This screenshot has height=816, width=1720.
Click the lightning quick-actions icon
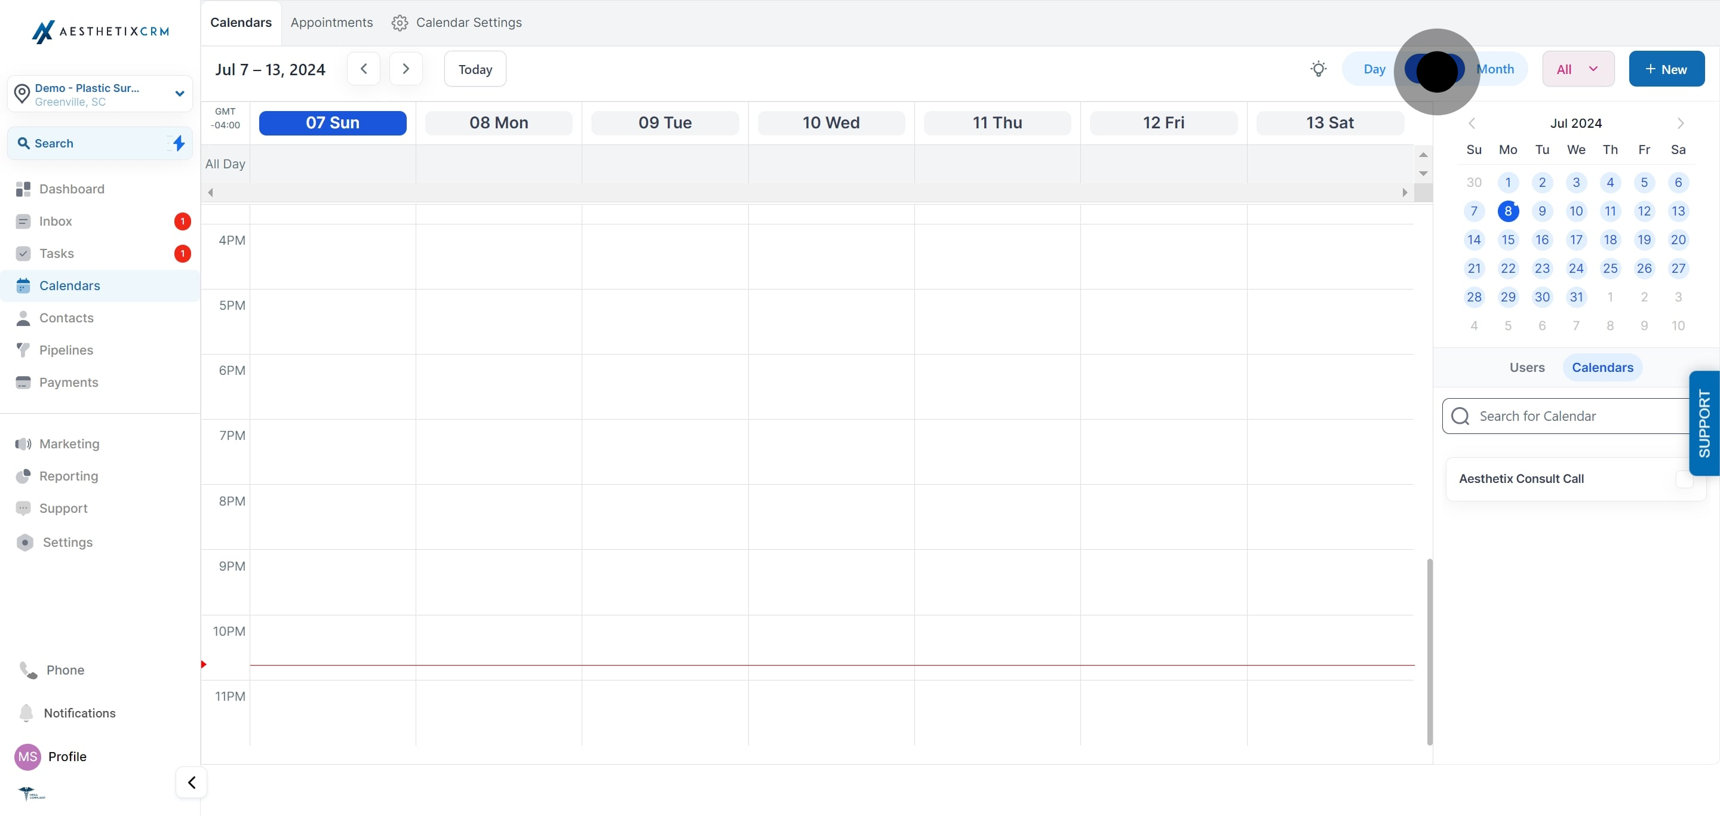pyautogui.click(x=177, y=143)
